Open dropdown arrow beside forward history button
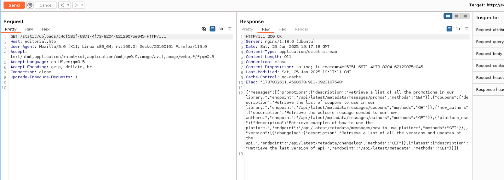The image size is (504, 180). 82,5
